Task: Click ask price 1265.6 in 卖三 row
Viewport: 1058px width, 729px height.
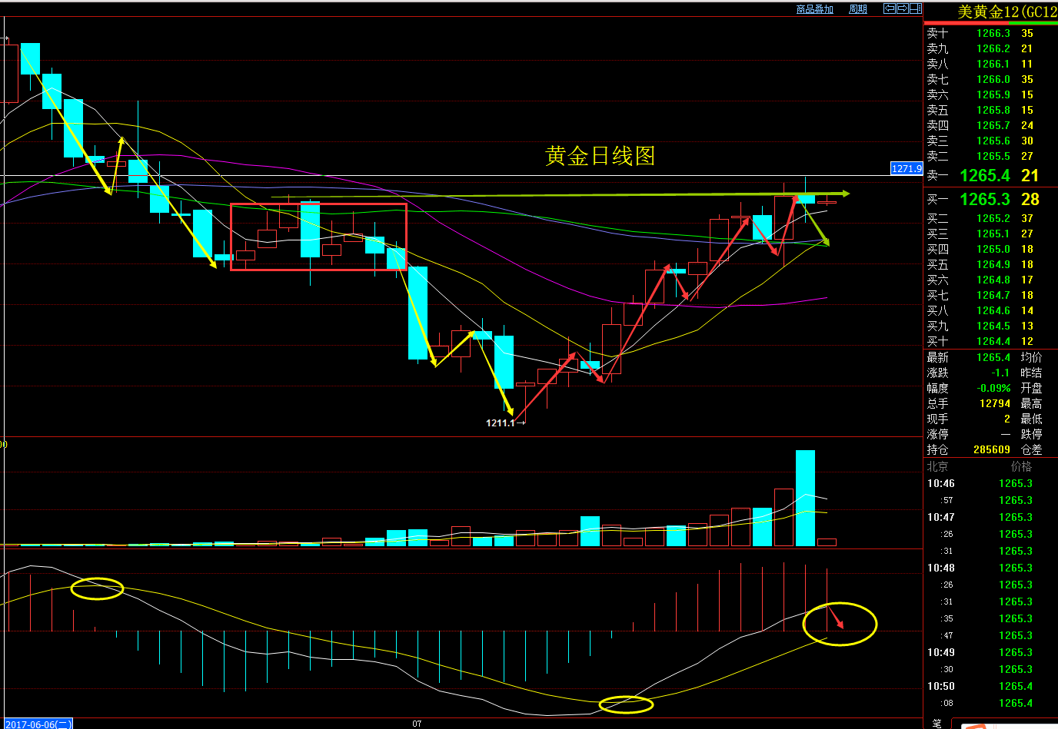Action: (993, 141)
